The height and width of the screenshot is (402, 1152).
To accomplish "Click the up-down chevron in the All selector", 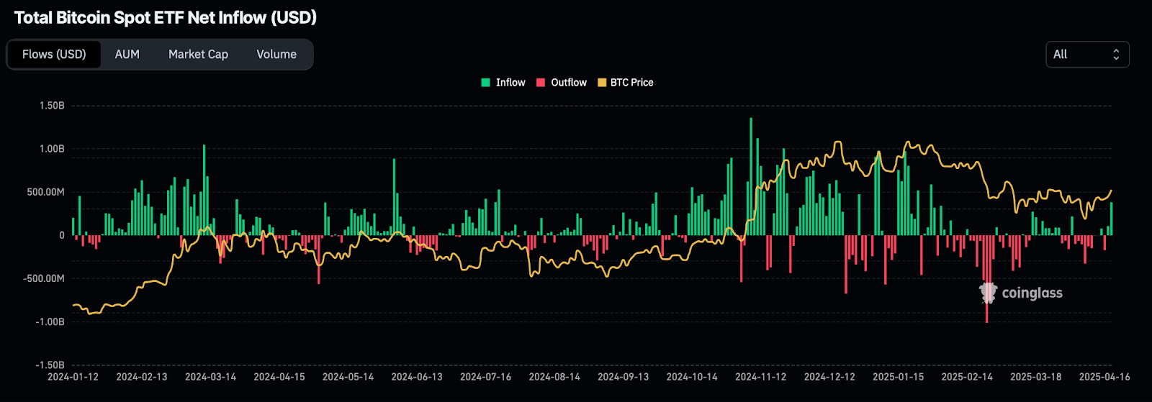I will (x=1116, y=55).
